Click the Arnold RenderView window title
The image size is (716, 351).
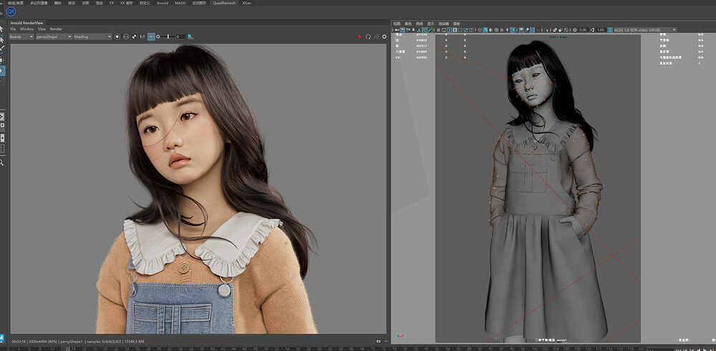[x=27, y=23]
